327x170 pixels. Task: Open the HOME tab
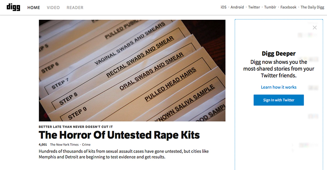coord(33,7)
